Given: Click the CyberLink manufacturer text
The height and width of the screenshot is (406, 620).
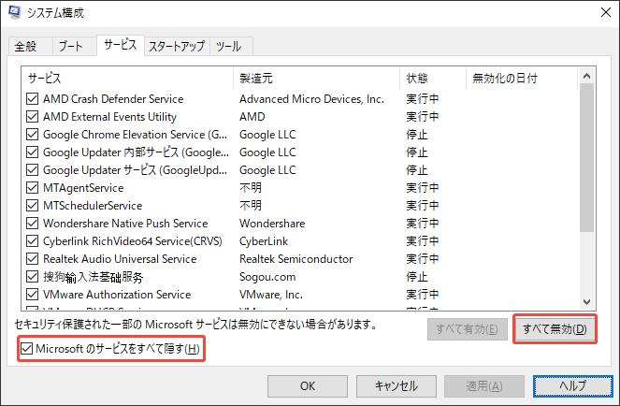Looking at the screenshot, I should click(x=264, y=241).
